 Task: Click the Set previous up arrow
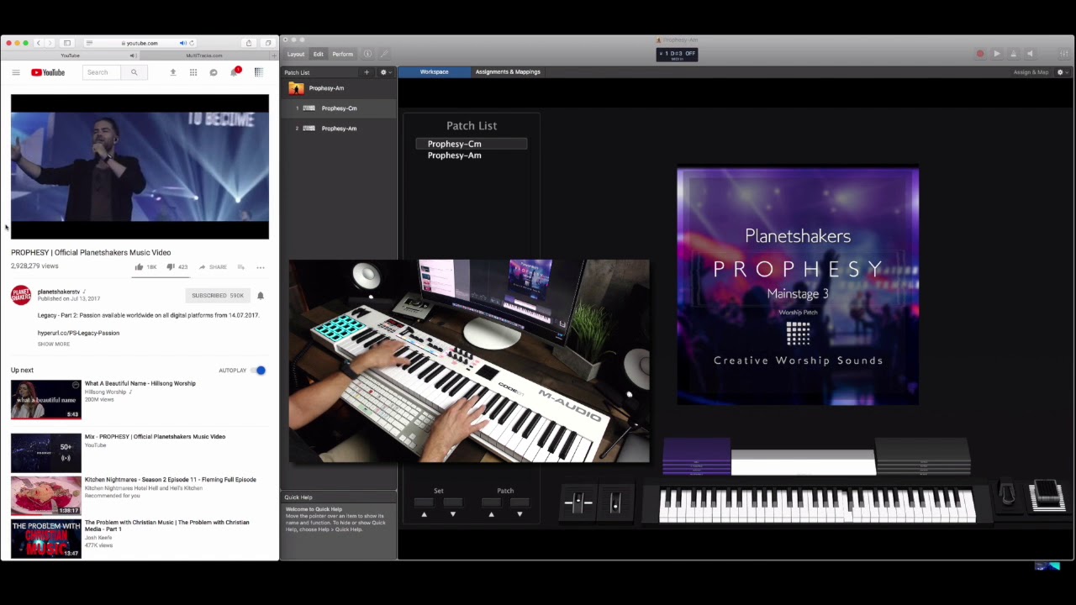pos(425,513)
